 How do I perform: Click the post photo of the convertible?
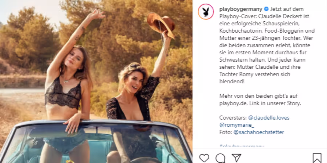(x=96, y=81)
